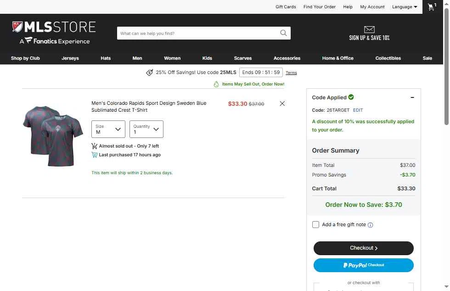450x291 pixels.
Task: Expand the Language dropdown
Action: pos(405,7)
